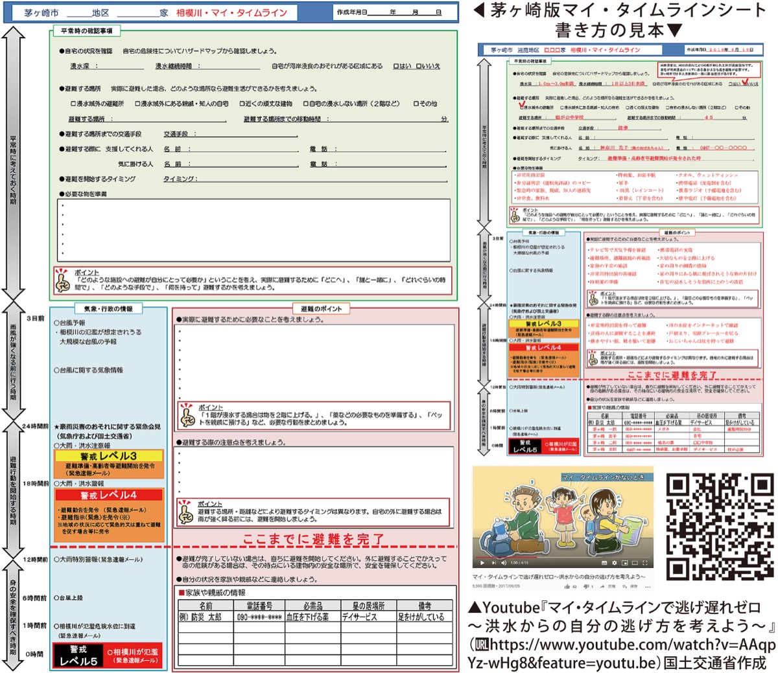Check the はい checkbox for river erosion
The height and width of the screenshot is (673, 778).
tap(395, 66)
